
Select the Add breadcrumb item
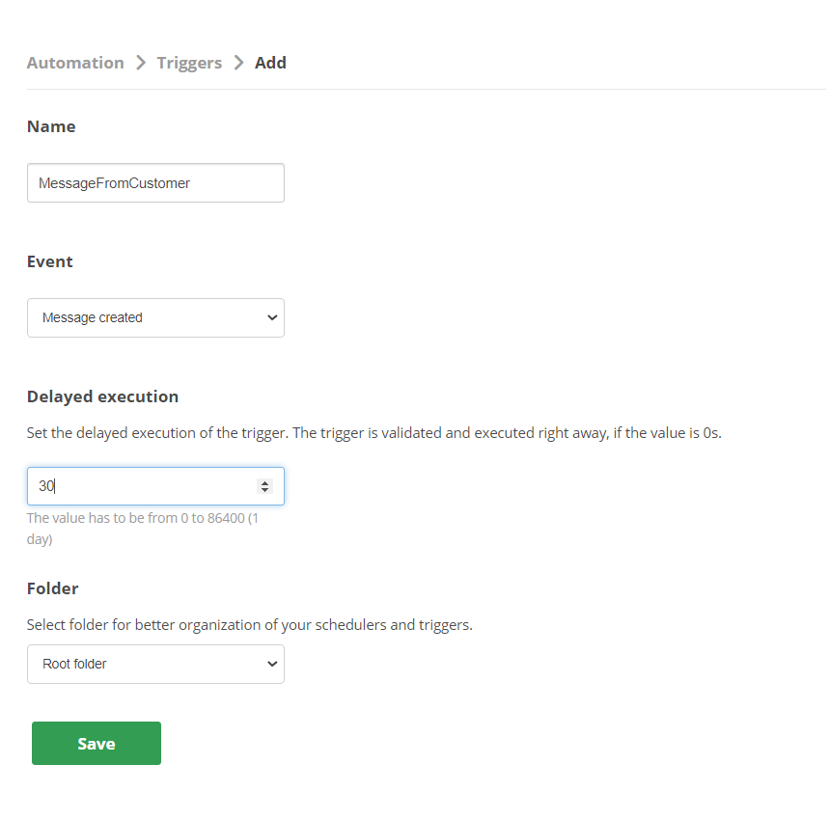coord(270,62)
